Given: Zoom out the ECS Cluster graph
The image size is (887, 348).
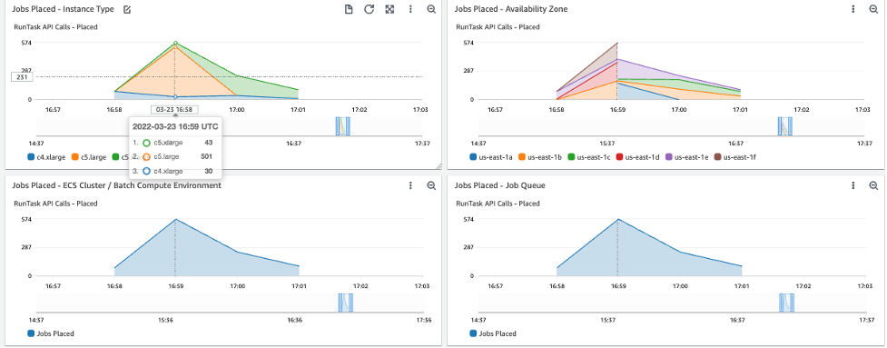Looking at the screenshot, I should pyautogui.click(x=431, y=185).
